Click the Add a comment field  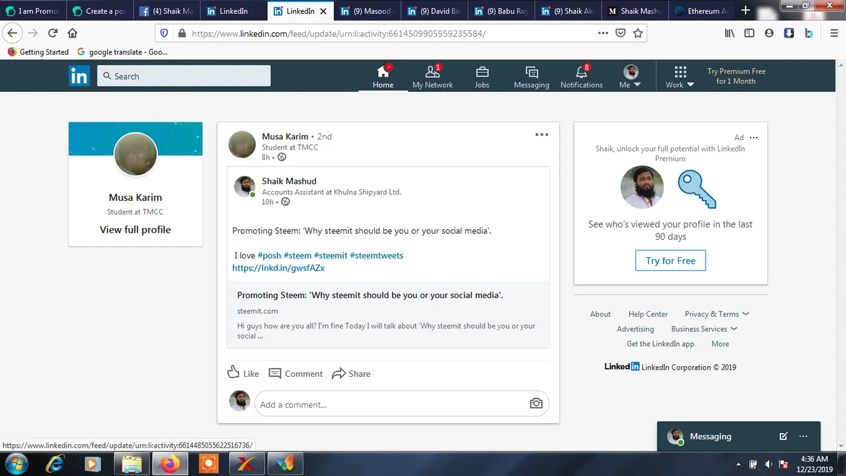click(x=401, y=404)
